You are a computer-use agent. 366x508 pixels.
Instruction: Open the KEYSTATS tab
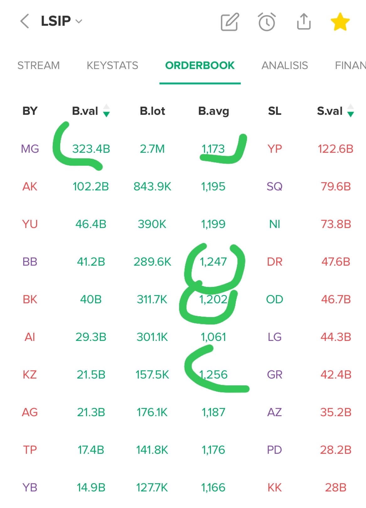[x=112, y=65]
